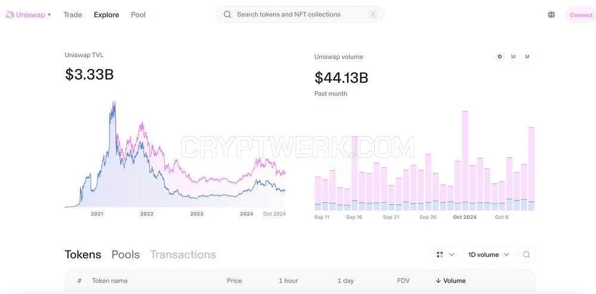The image size is (596, 294).
Task: Switch to the Pools tab
Action: pos(125,255)
